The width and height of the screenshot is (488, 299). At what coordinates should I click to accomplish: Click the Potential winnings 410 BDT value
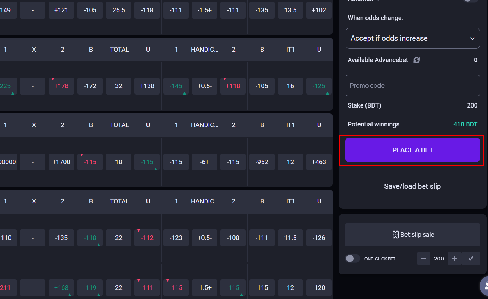[x=465, y=124]
